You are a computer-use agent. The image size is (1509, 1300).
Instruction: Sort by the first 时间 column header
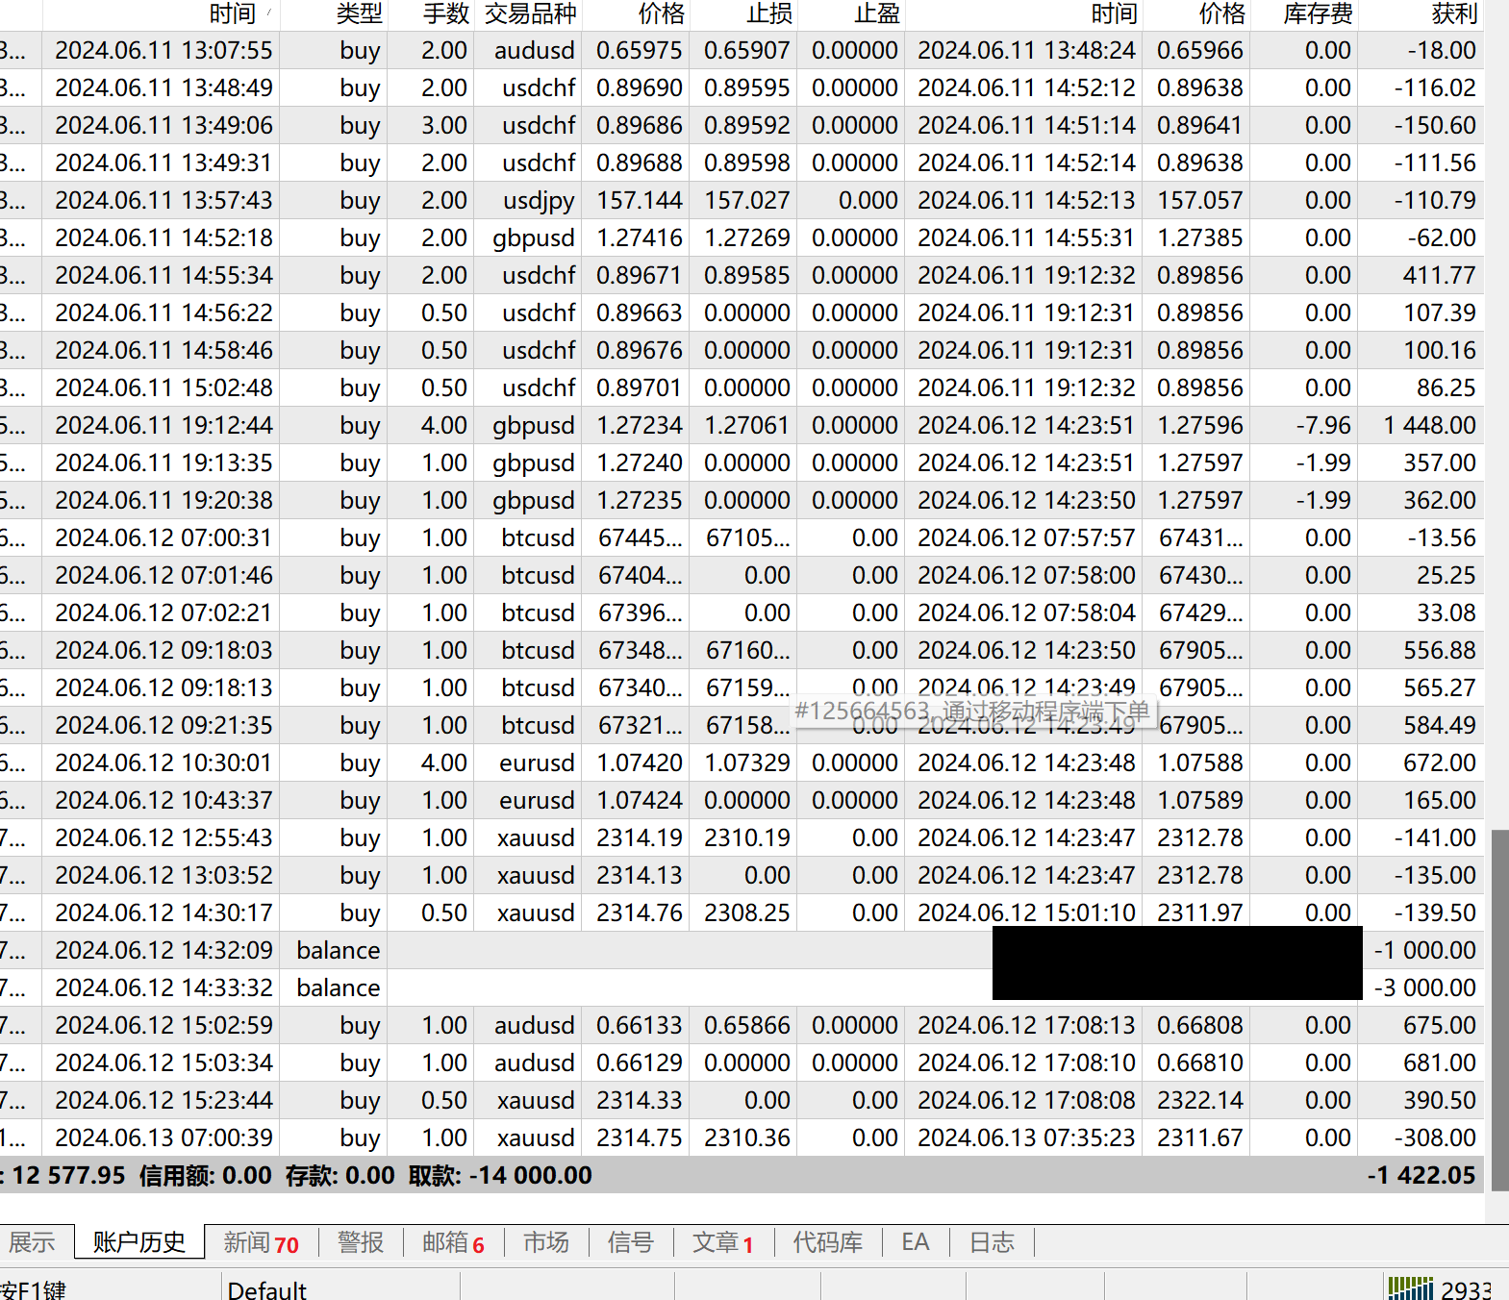[161, 14]
